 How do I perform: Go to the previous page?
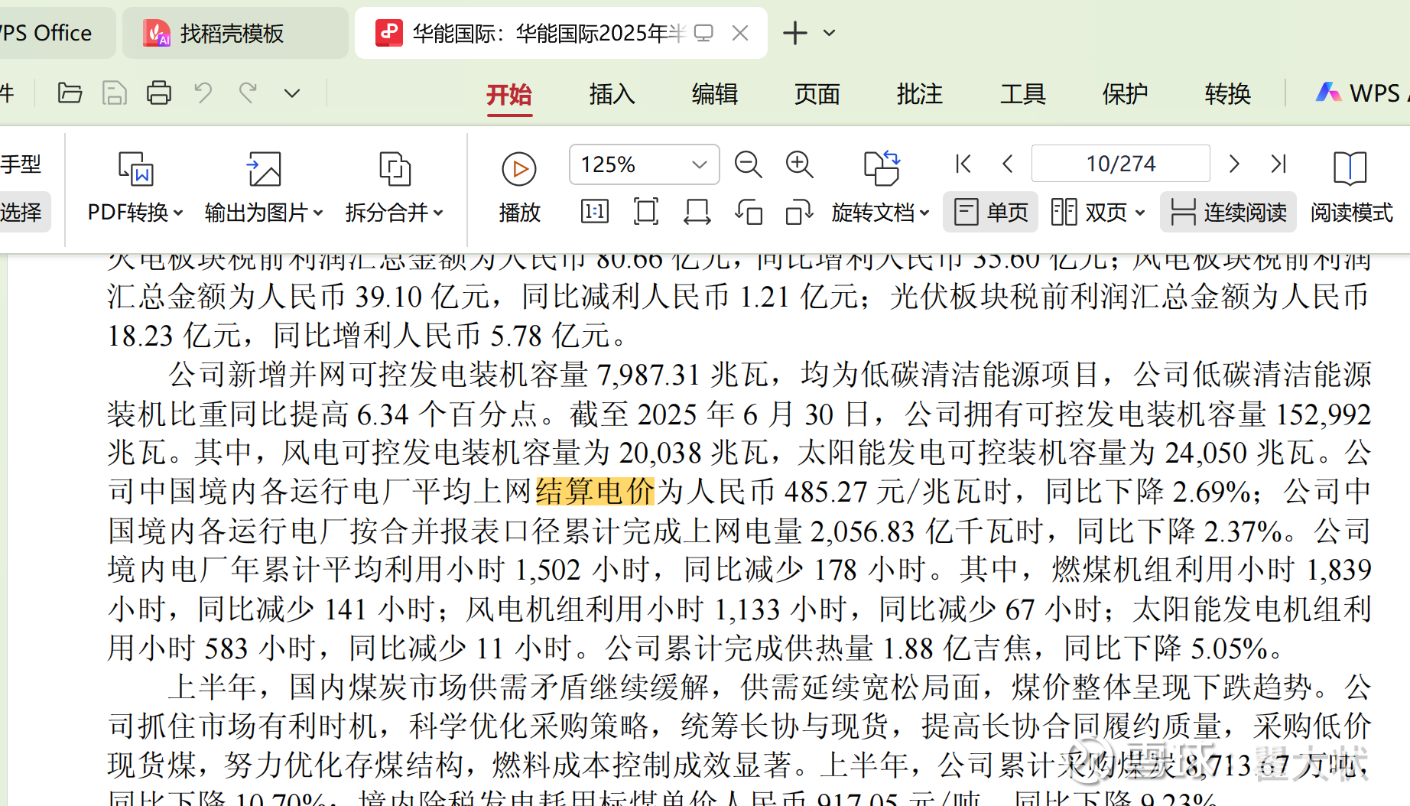(x=1008, y=164)
